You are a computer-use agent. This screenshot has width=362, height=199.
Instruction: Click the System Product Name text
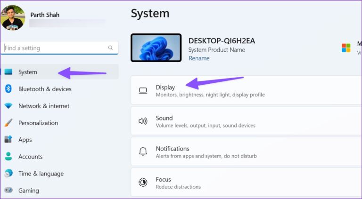point(216,50)
